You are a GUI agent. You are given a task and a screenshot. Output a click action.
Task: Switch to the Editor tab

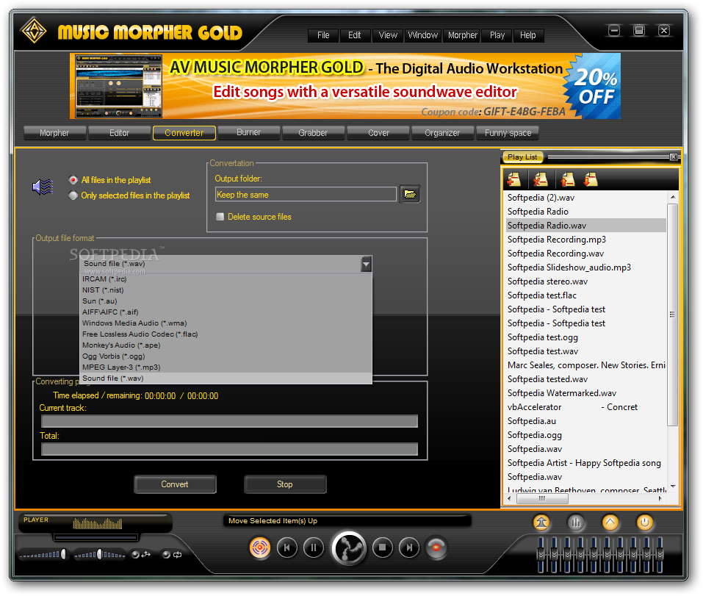coord(119,133)
